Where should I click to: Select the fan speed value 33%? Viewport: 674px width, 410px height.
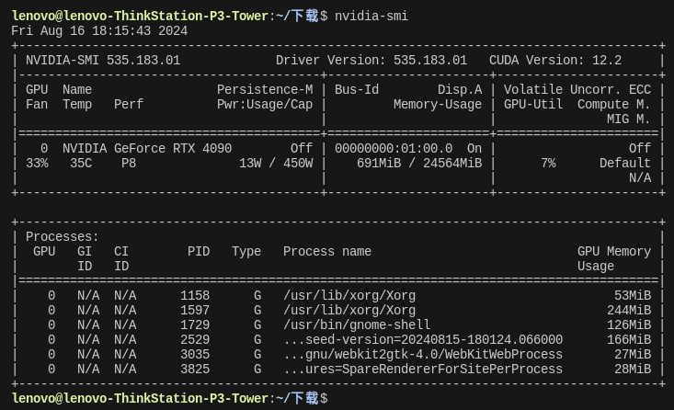(x=37, y=164)
